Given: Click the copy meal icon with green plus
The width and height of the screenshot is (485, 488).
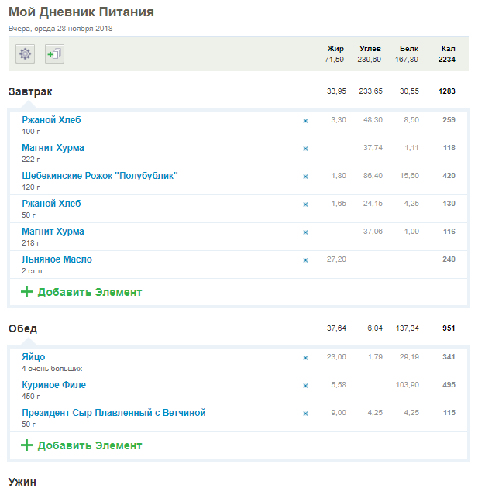Looking at the screenshot, I should click(x=54, y=53).
